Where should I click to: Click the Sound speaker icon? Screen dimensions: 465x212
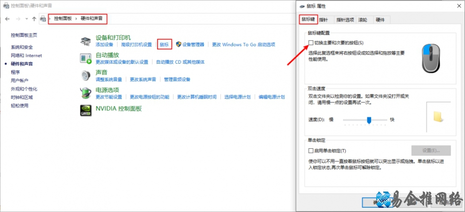pos(86,76)
